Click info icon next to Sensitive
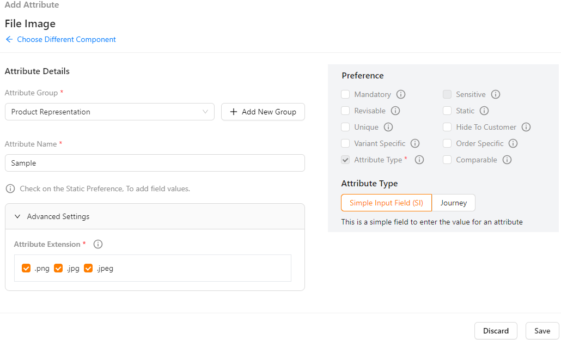Viewport: 561px width, 340px height. 496,94
